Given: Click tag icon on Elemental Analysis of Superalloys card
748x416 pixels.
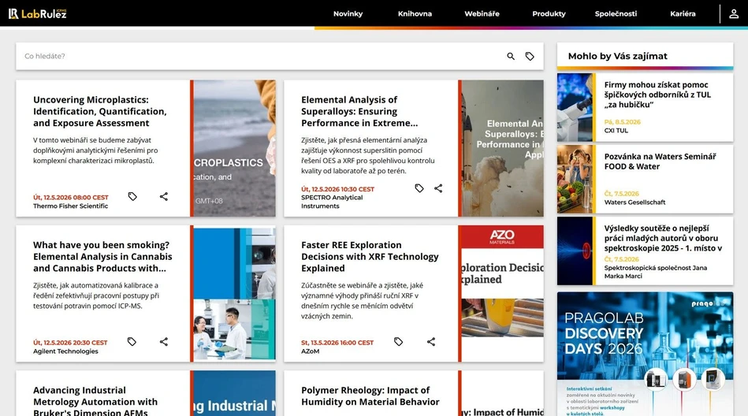Looking at the screenshot, I should (419, 188).
